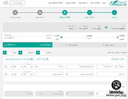This screenshot has width=128, height=99.
Task: Open birth date ماه month dropdown
Action: coord(19,67)
